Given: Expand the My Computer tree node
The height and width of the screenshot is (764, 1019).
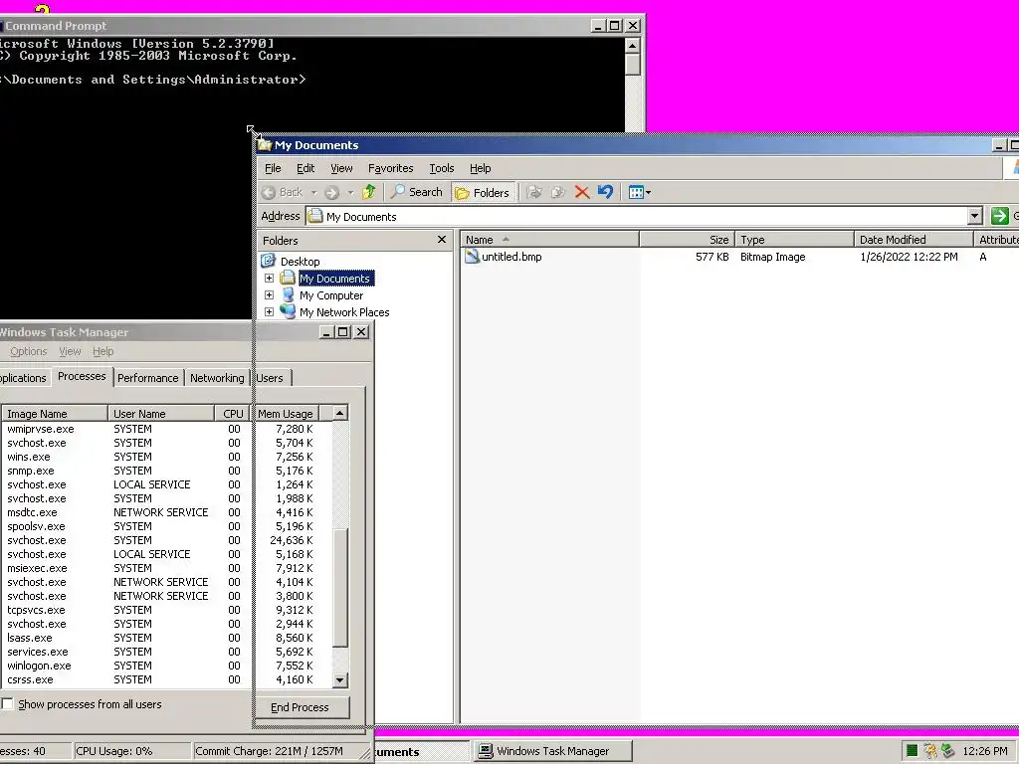Looking at the screenshot, I should tap(269, 294).
